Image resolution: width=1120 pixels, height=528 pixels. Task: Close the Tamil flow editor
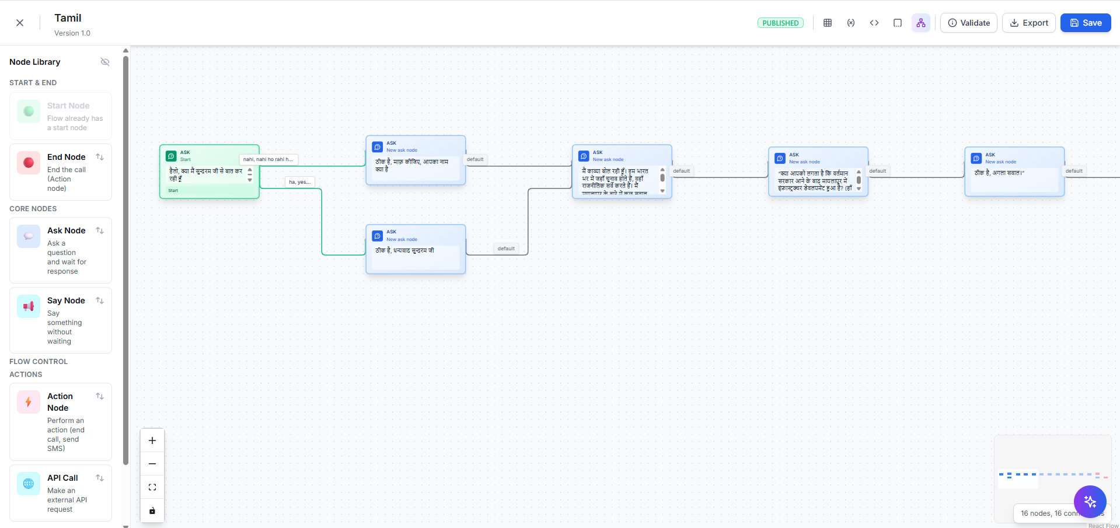[20, 23]
